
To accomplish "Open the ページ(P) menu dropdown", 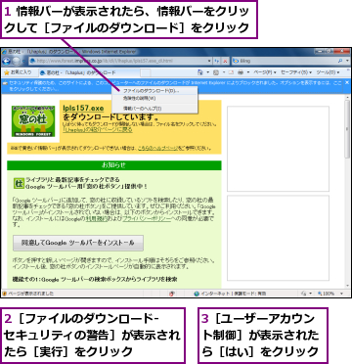I will pos(265,72).
